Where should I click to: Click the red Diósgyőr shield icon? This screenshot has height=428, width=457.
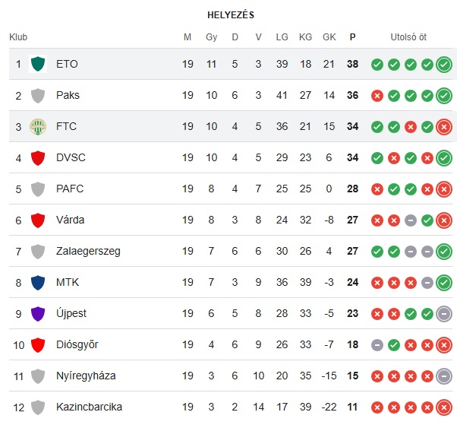click(x=37, y=344)
